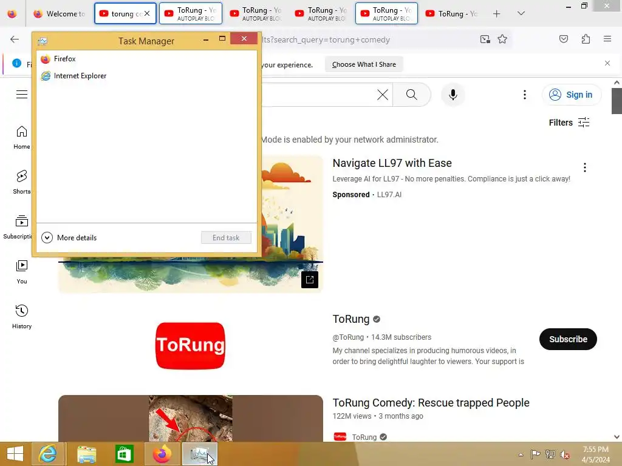Subscribe to the ToRung channel
Image resolution: width=622 pixels, height=466 pixels.
(568, 339)
